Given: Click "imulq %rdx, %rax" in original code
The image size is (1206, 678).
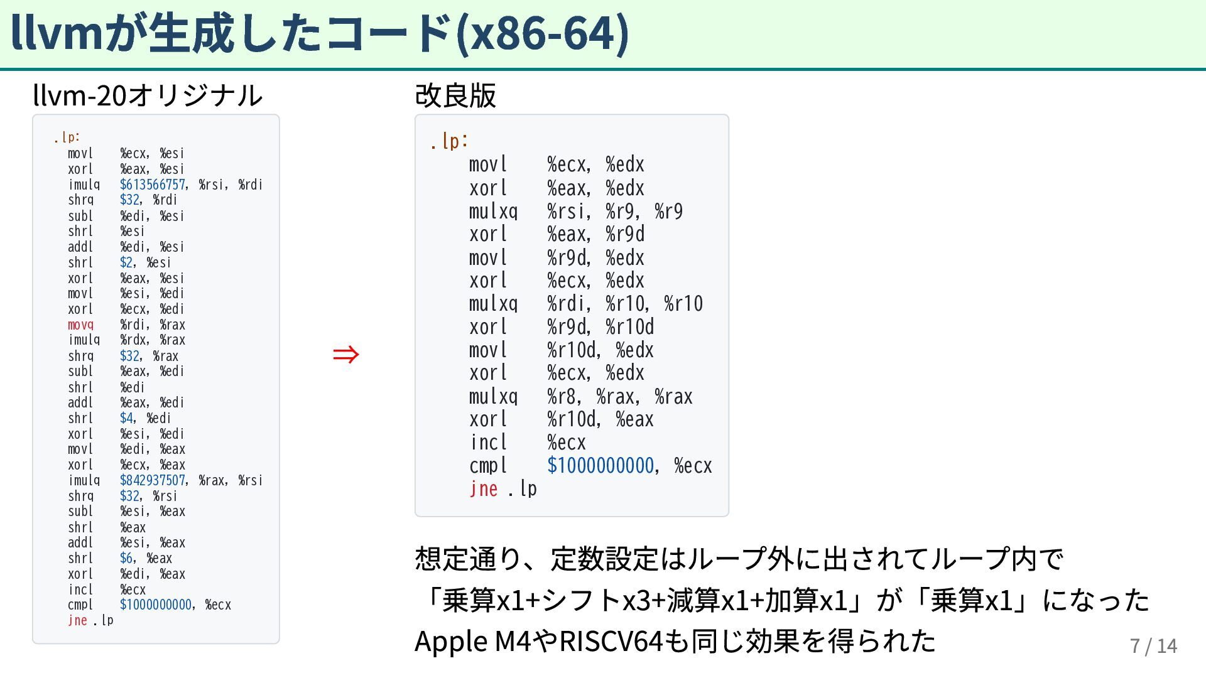Looking at the screenshot, I should click(x=126, y=340).
